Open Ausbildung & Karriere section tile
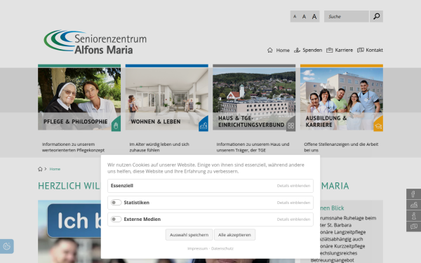 point(342,98)
